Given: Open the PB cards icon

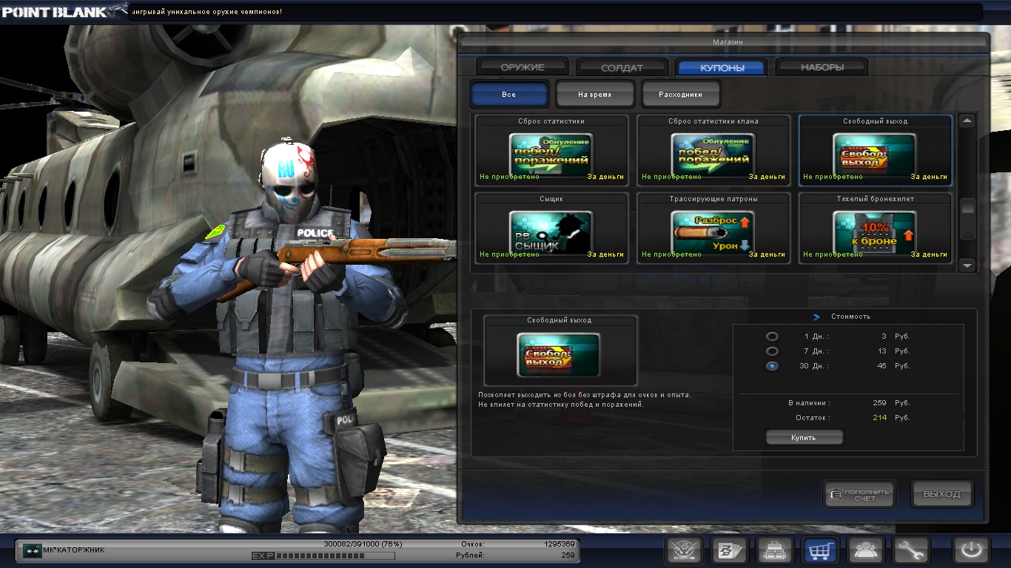Looking at the screenshot, I should [x=730, y=550].
